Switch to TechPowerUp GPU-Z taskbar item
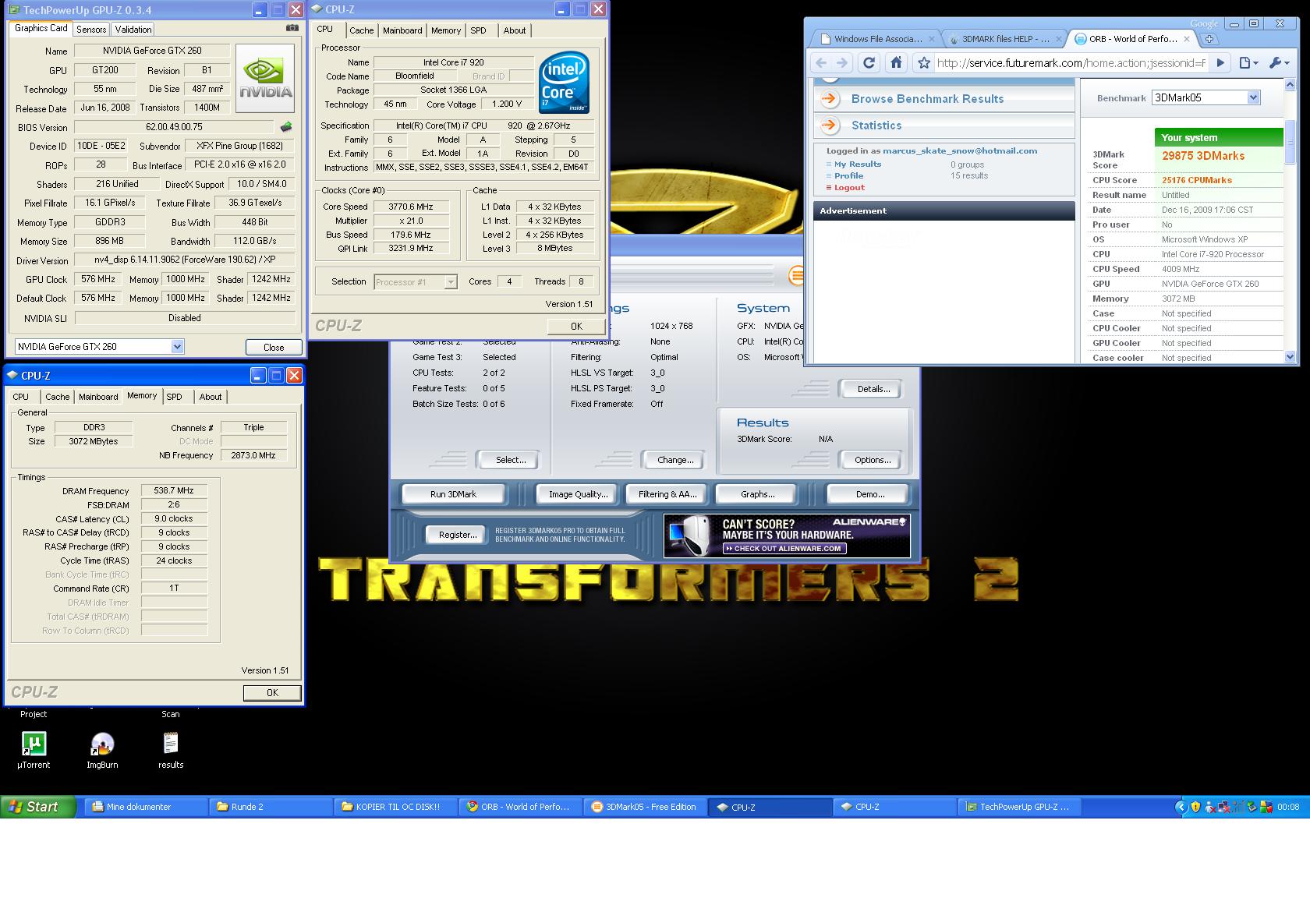This screenshot has height=898, width=1310. (x=1019, y=807)
